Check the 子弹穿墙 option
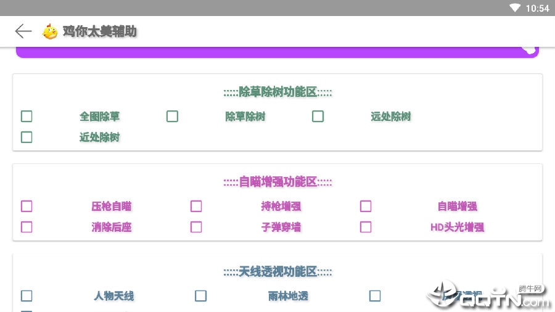Viewport: 555px width, 312px height. pos(196,227)
